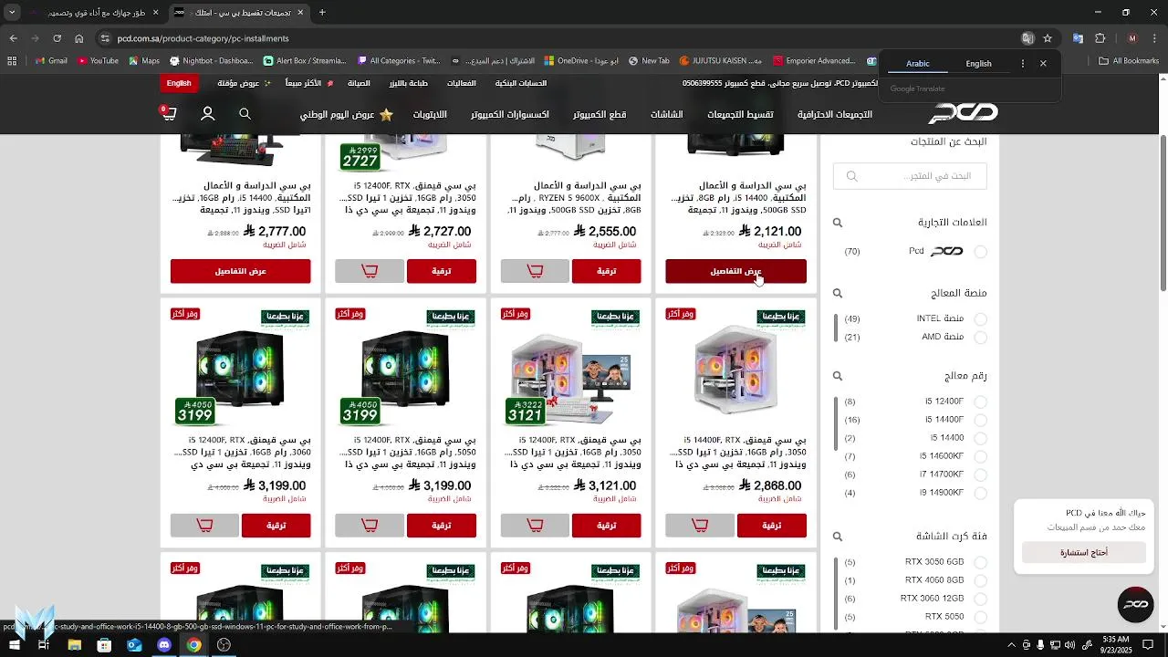The image size is (1168, 657).
Task: Select the RTX 3050 6GB graphics filter
Action: [981, 562]
